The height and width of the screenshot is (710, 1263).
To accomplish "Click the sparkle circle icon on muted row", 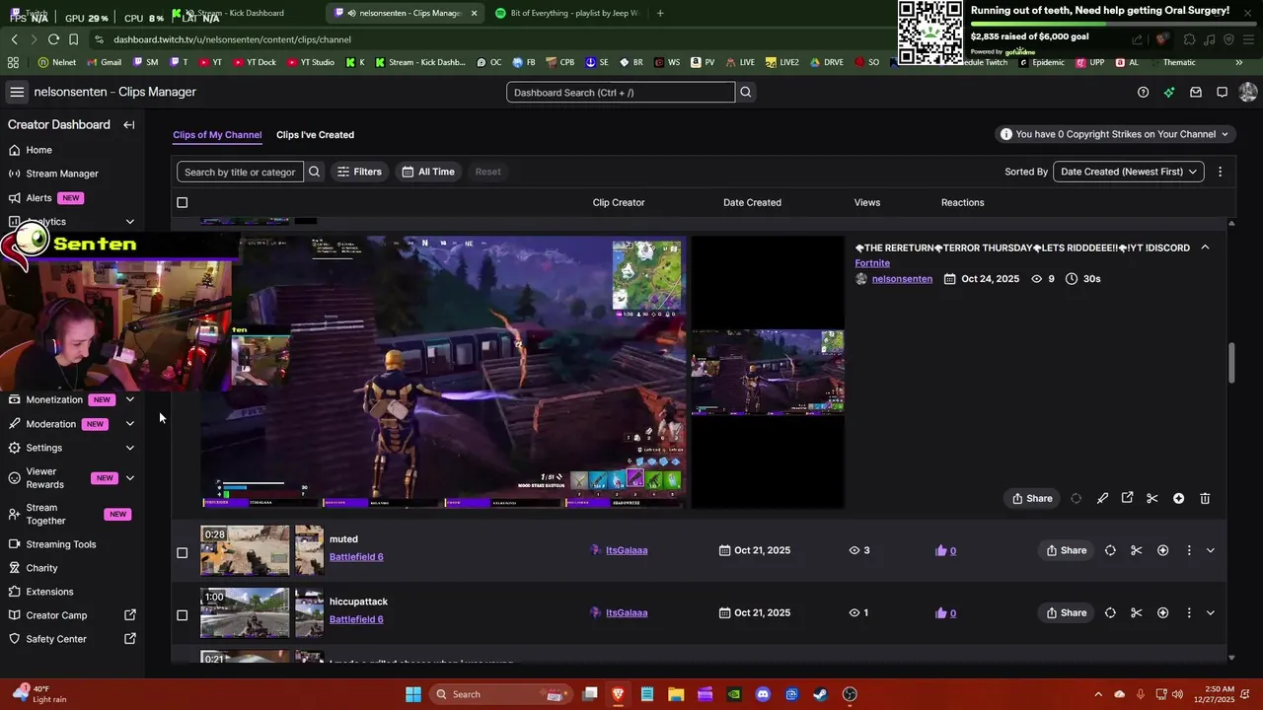I will point(1162,550).
